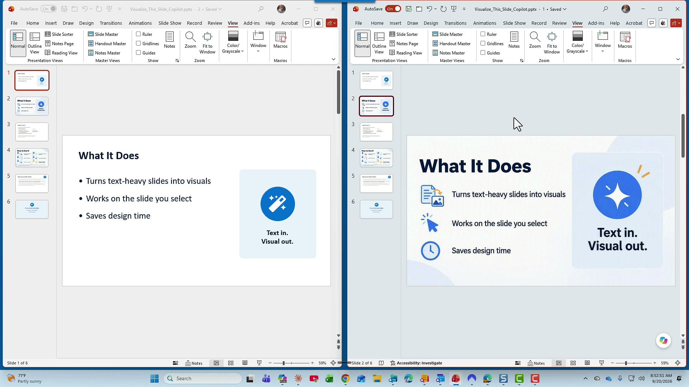Expand Quick Access Toolbar customize arrow right window
The image size is (689, 387).
[464, 9]
